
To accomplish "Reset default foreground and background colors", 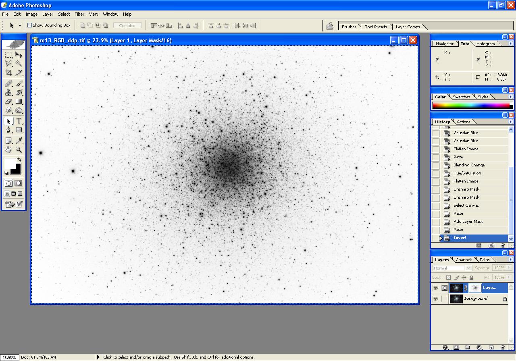I will click(6, 172).
